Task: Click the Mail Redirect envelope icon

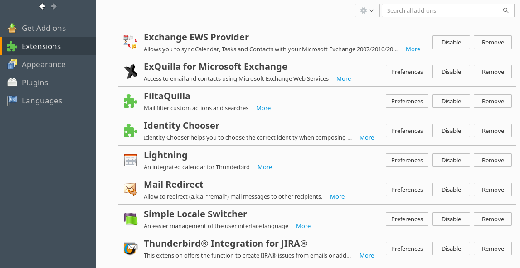Action: [131, 190]
